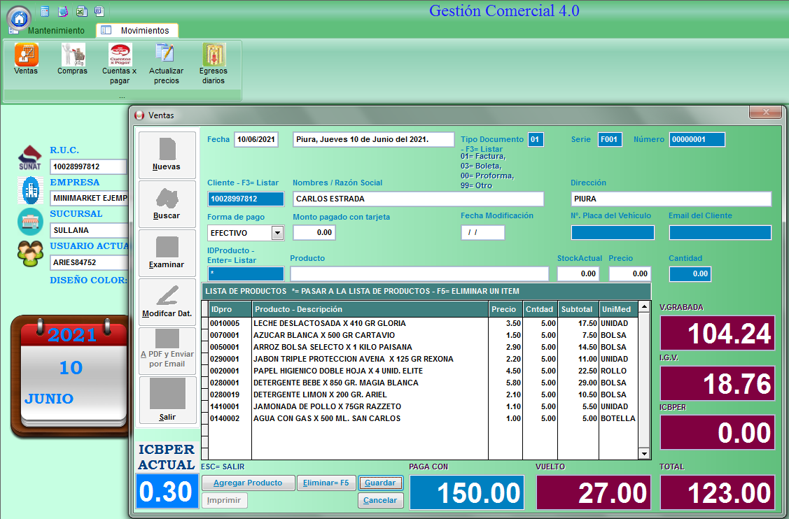Viewport: 789px width, 519px height.
Task: Click Eliminar= F5 to remove item
Action: [326, 483]
